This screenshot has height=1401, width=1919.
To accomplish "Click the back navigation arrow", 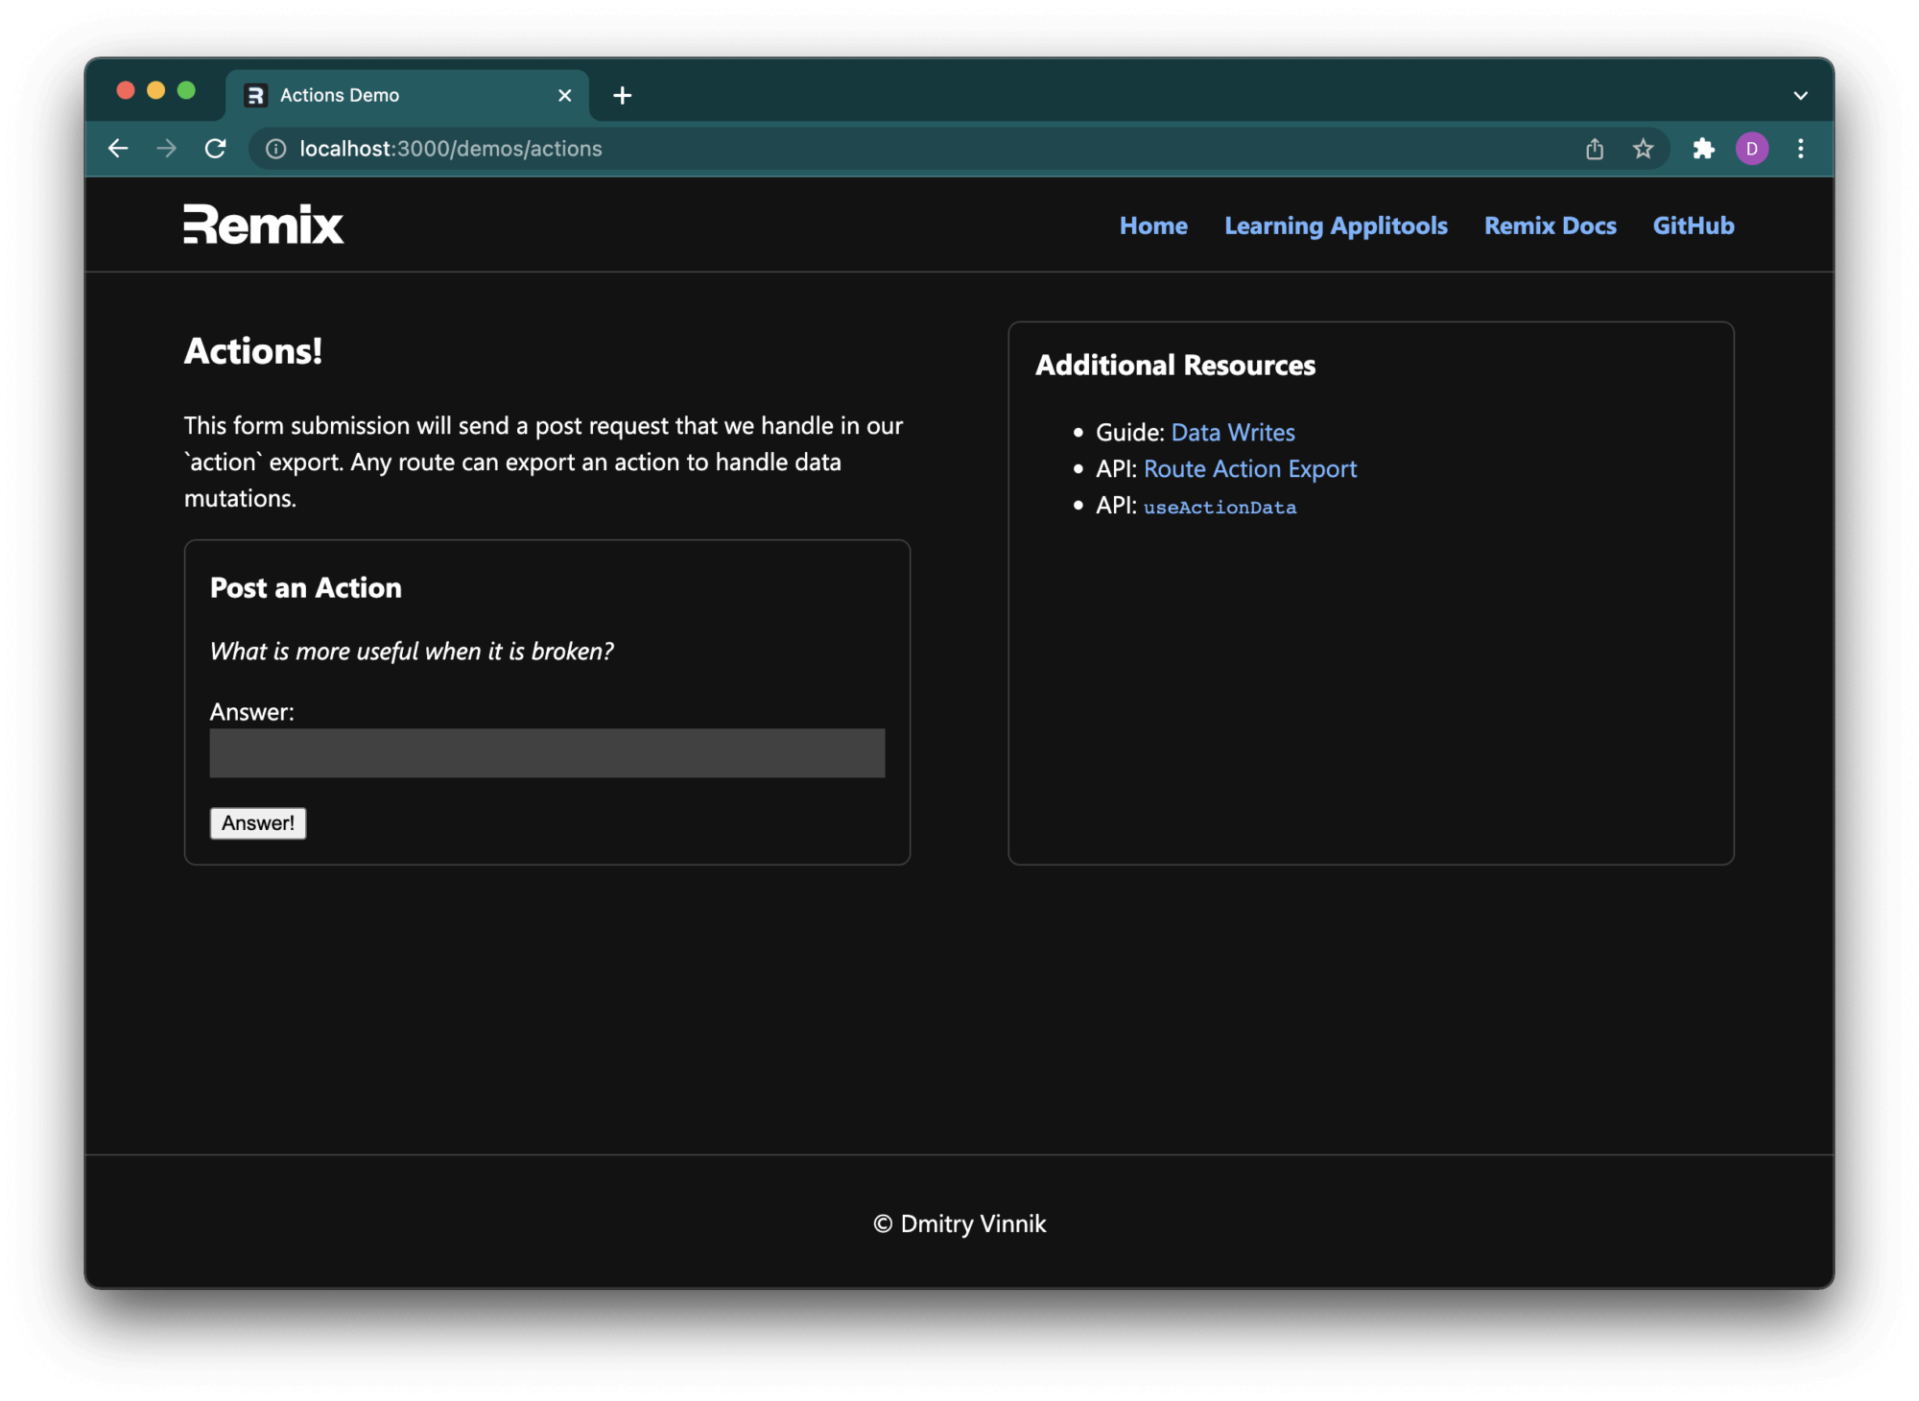I will coord(118,149).
